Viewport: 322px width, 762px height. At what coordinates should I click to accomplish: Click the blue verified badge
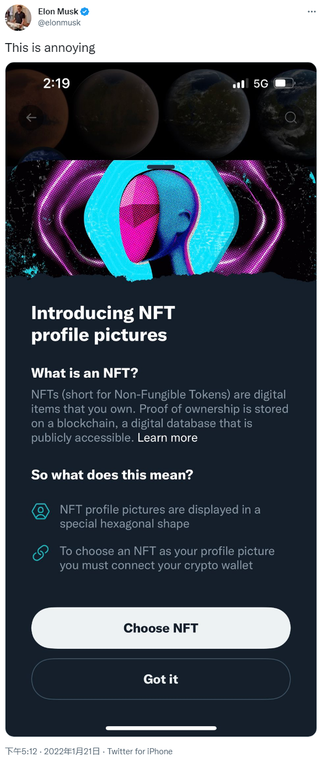[85, 12]
